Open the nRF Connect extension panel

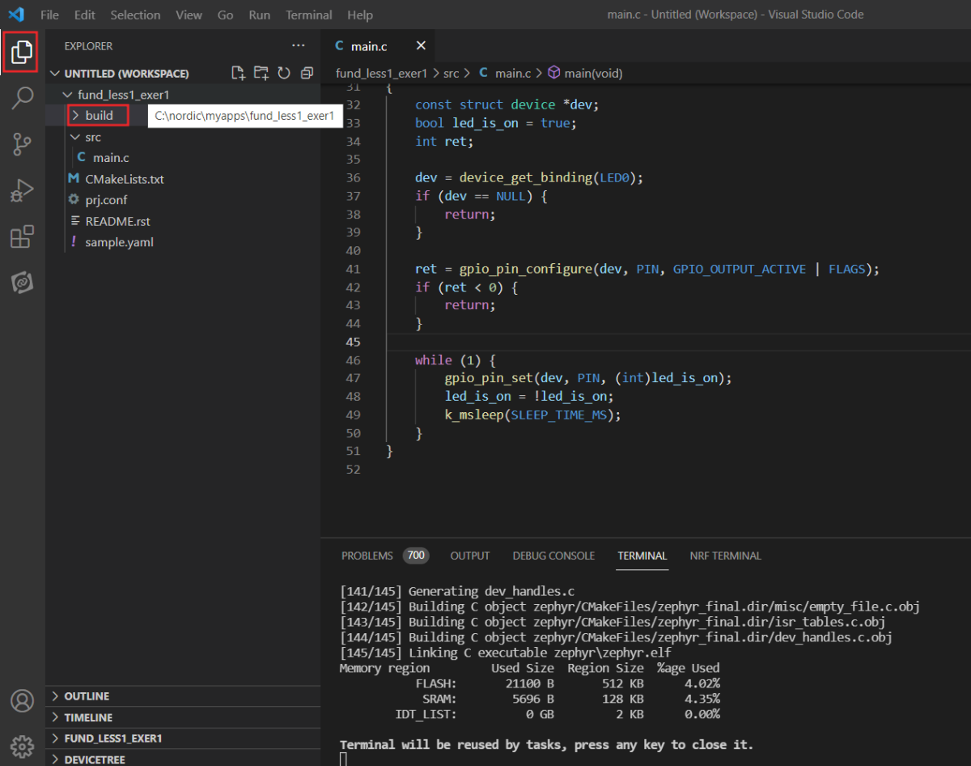(x=22, y=283)
